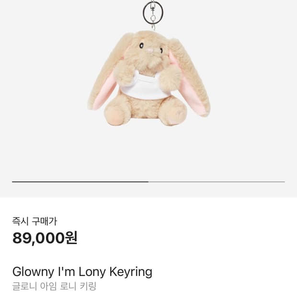Tap the 89,000원 price
297x297 pixels.
click(45, 238)
